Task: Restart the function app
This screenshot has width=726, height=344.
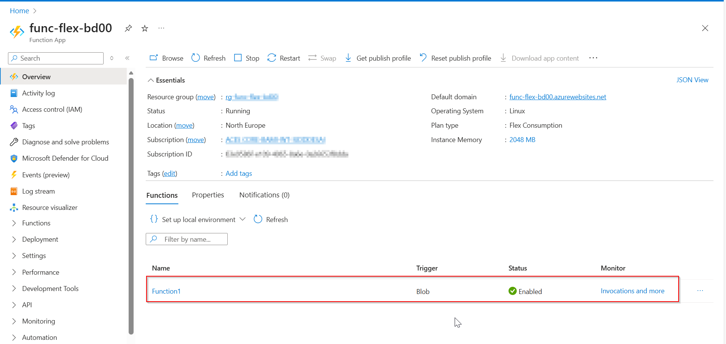Action: click(x=284, y=58)
